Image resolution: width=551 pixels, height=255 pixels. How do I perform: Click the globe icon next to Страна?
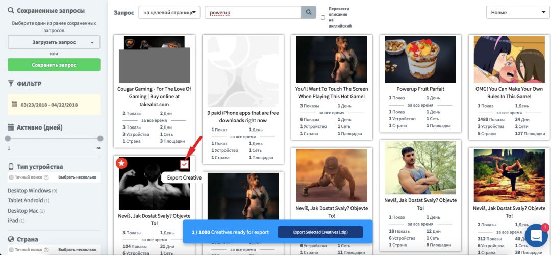[11, 239]
